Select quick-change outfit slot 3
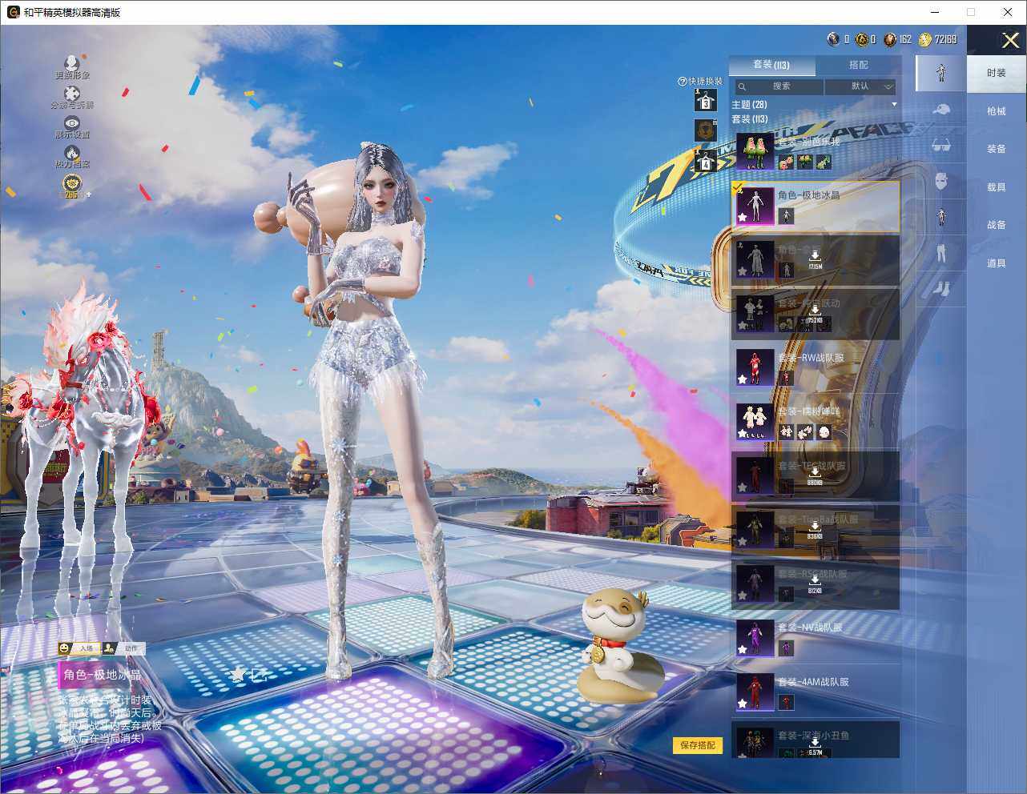The image size is (1027, 794). coord(705,99)
